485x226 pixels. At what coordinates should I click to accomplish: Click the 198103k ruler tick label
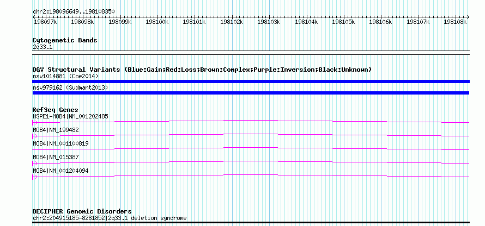[x=269, y=22]
